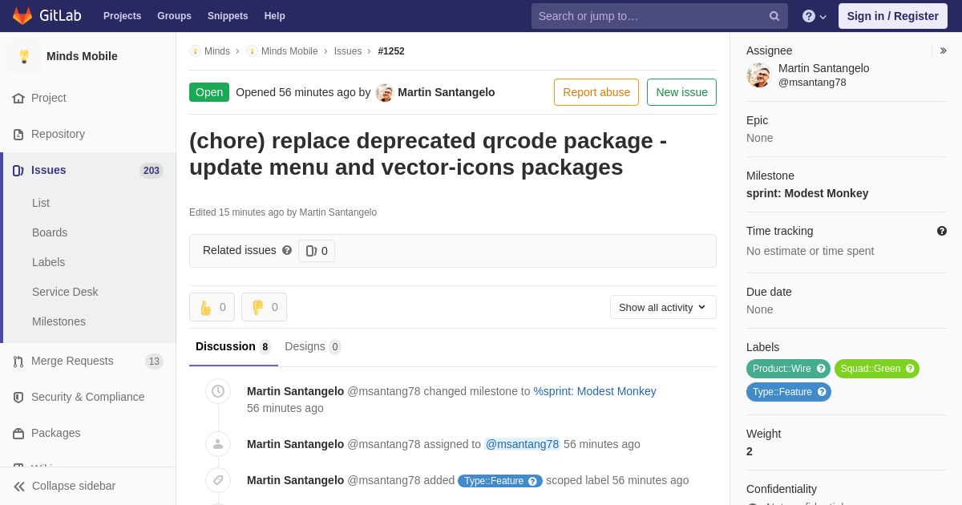Screen dimensions: 962x505
Task: Click Time tracking help icon
Action: (x=942, y=231)
